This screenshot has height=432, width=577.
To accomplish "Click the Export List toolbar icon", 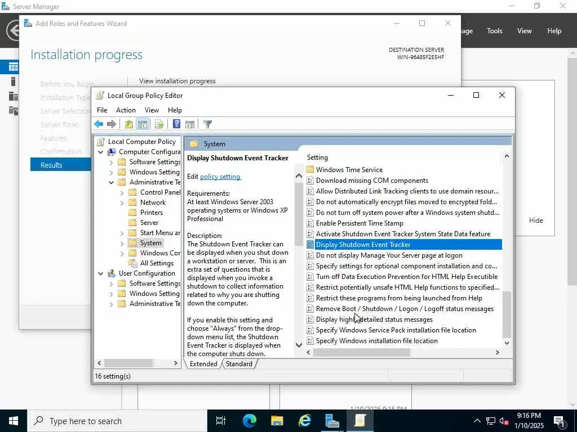I will click(159, 124).
